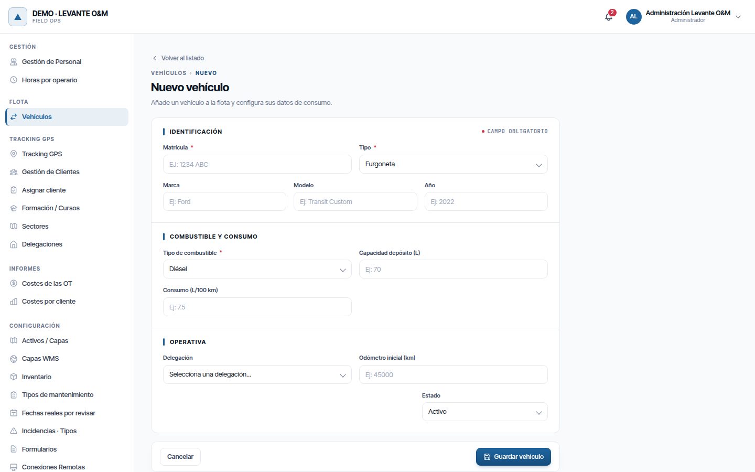Click the Costes por cliente chart icon
Image resolution: width=755 pixels, height=472 pixels.
click(x=14, y=302)
